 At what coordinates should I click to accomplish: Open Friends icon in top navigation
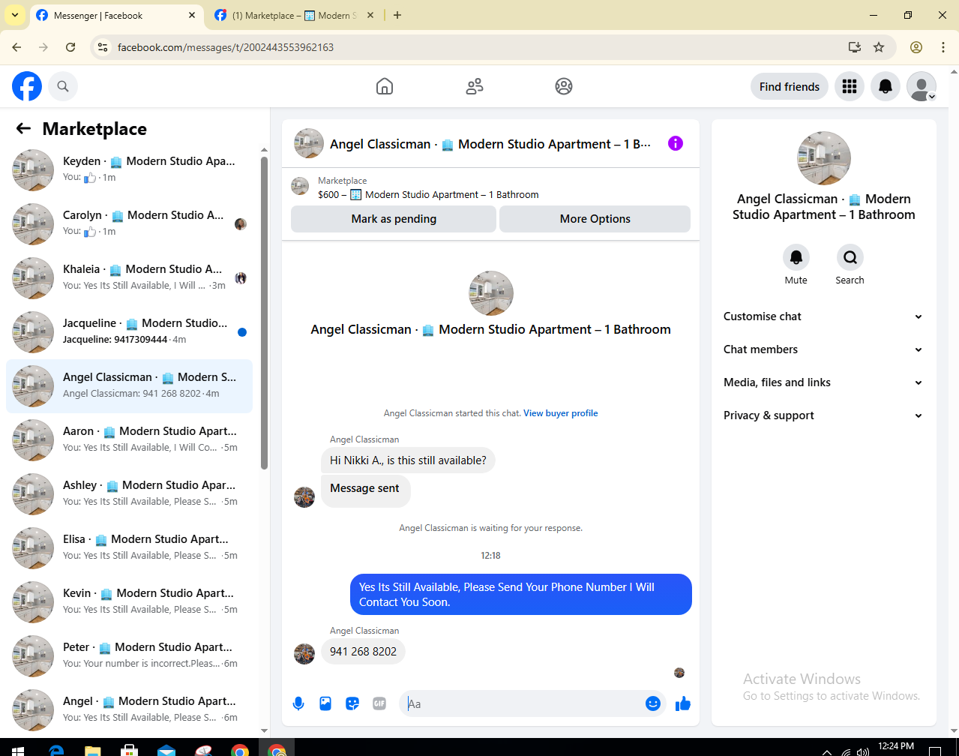(x=475, y=86)
